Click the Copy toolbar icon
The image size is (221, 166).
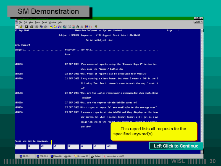pyautogui.click(x=41, y=27)
